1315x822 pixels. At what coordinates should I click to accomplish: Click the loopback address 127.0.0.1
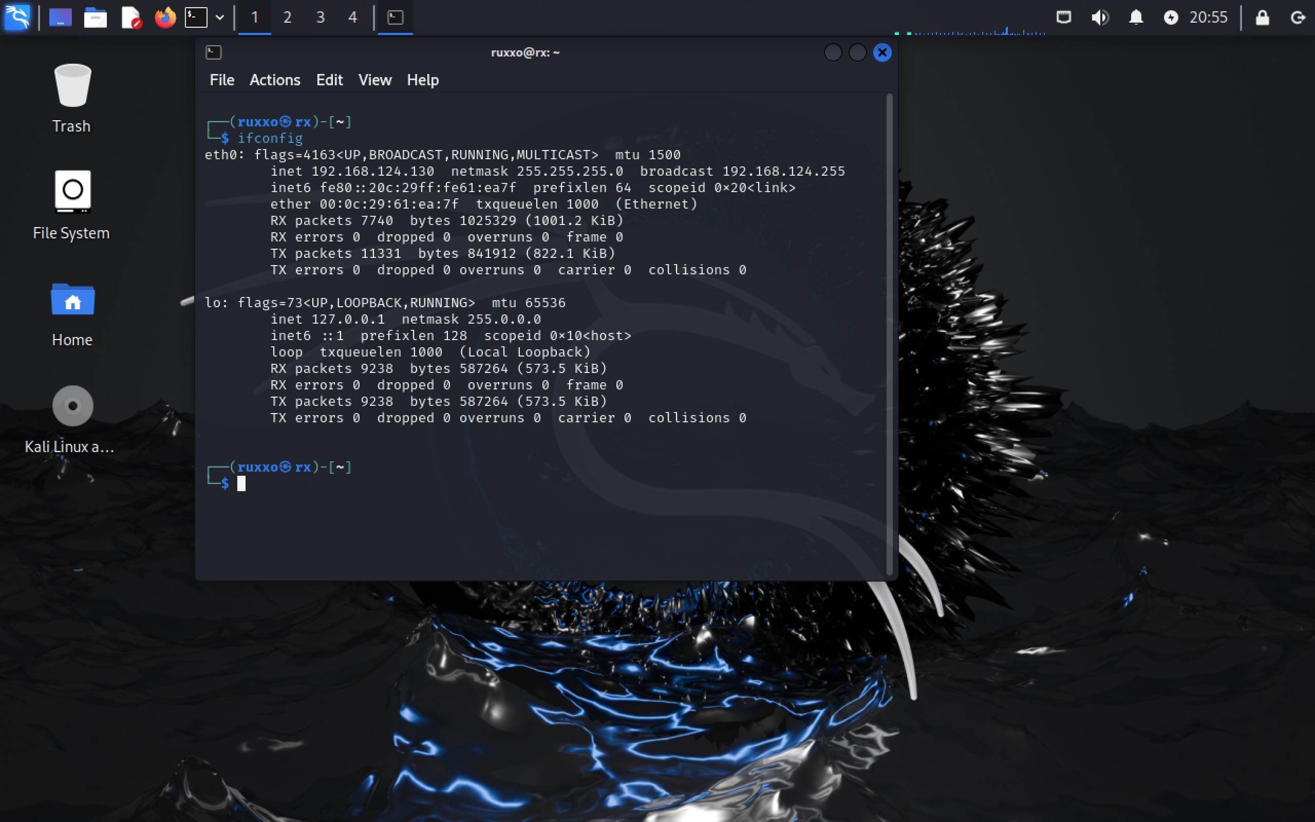(348, 319)
